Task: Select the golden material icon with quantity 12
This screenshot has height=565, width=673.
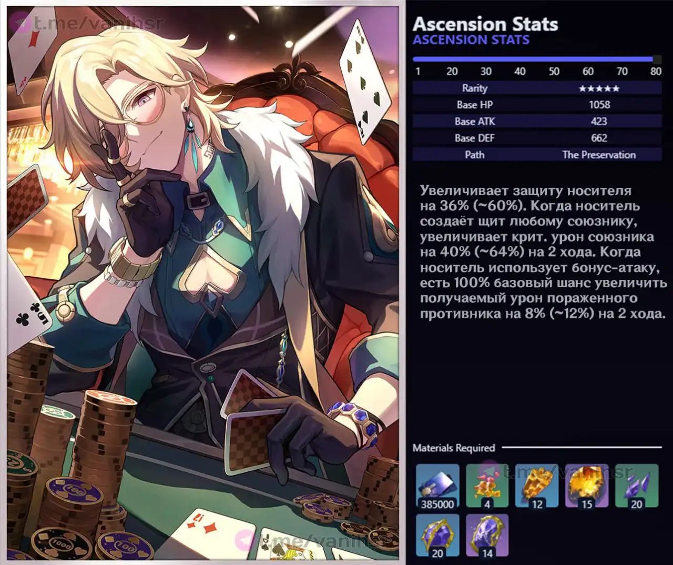Action: tap(537, 486)
